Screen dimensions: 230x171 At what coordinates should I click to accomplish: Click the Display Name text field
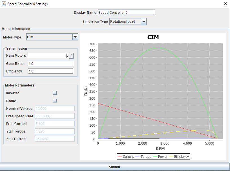126,12
